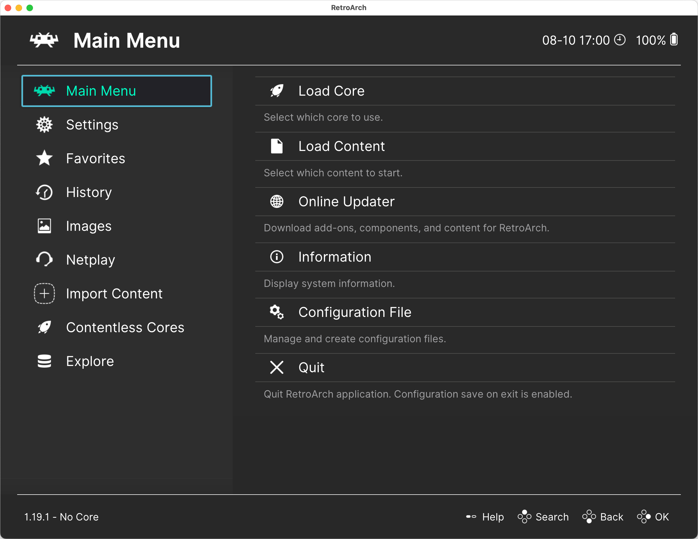
Task: Open the Netplay sidebar label
Action: [90, 260]
